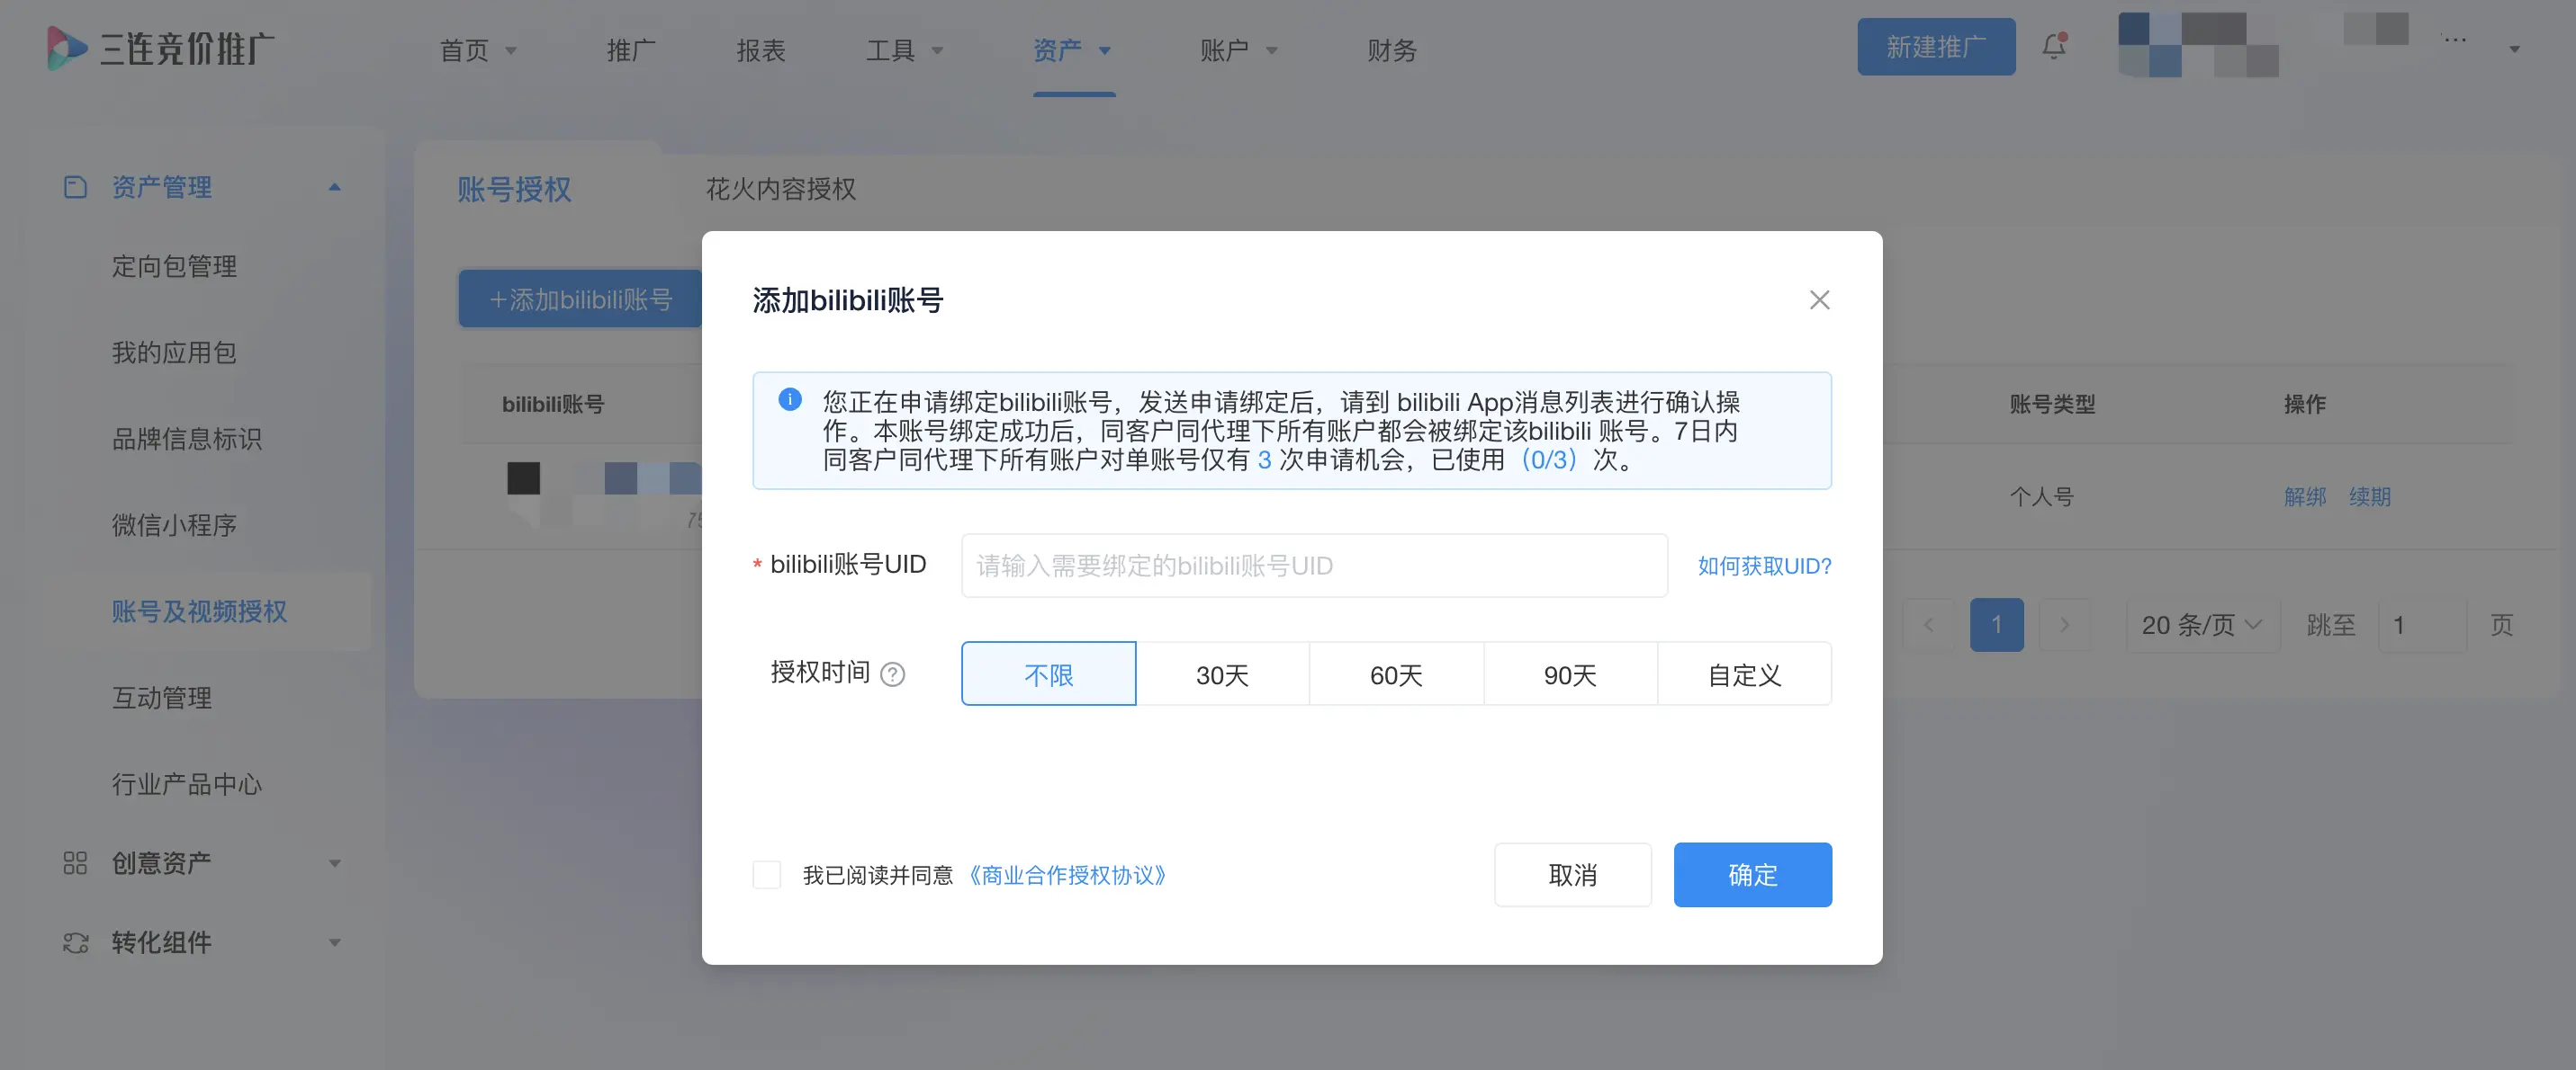Click the 资产管理 folder icon in sidebar
This screenshot has width=2576, height=1070.
tap(76, 187)
